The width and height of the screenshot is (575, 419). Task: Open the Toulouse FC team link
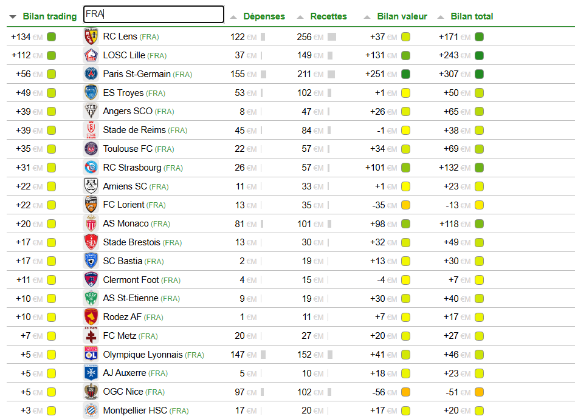click(127, 149)
